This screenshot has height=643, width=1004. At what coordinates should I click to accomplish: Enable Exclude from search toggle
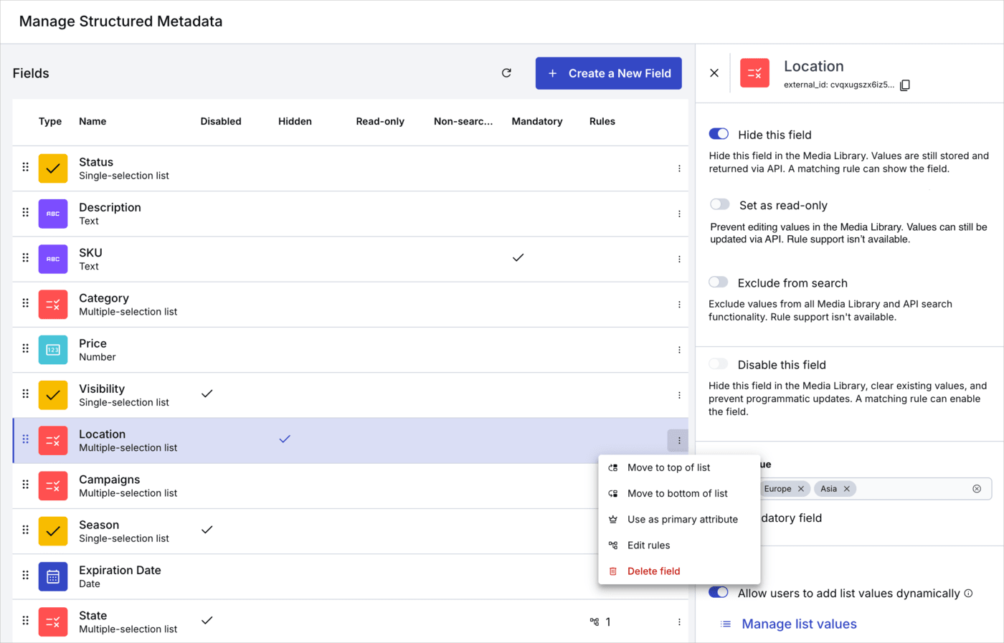coord(719,282)
